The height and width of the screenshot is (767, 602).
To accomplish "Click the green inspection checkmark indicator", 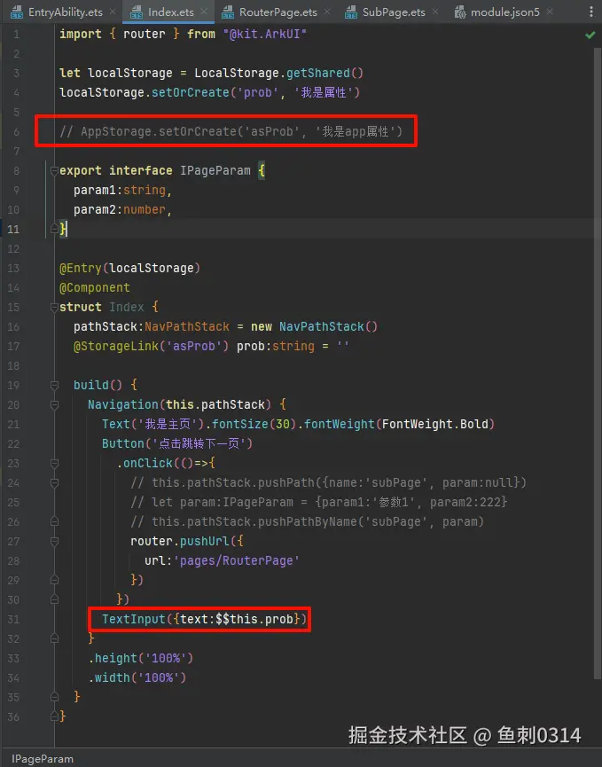I will tap(590, 35).
